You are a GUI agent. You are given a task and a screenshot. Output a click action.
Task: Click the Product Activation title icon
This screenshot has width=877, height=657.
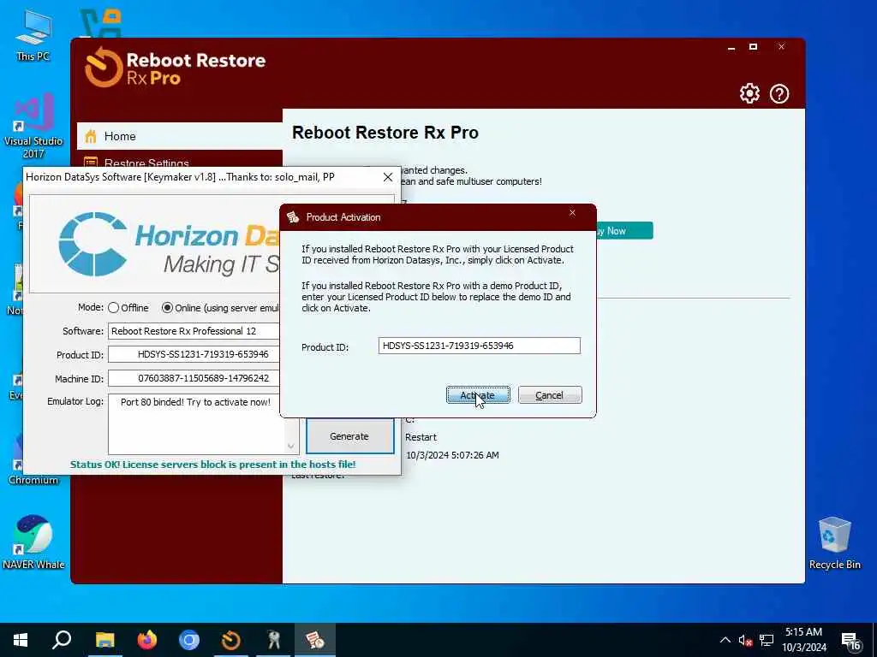293,217
